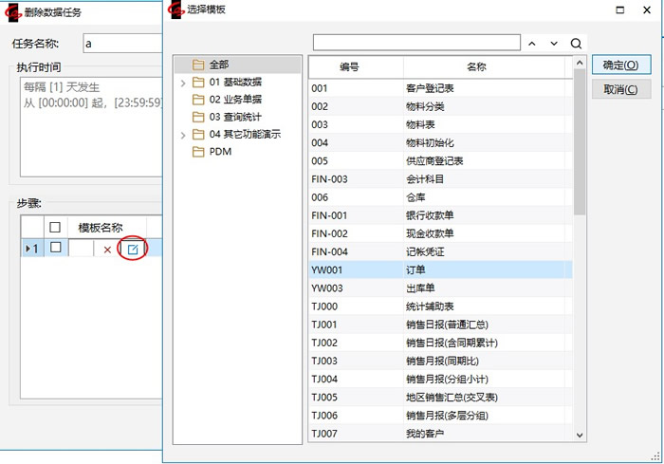Viewport: 664px width, 464px height.
Task: Sort by the 名称 column header
Action: click(476, 67)
